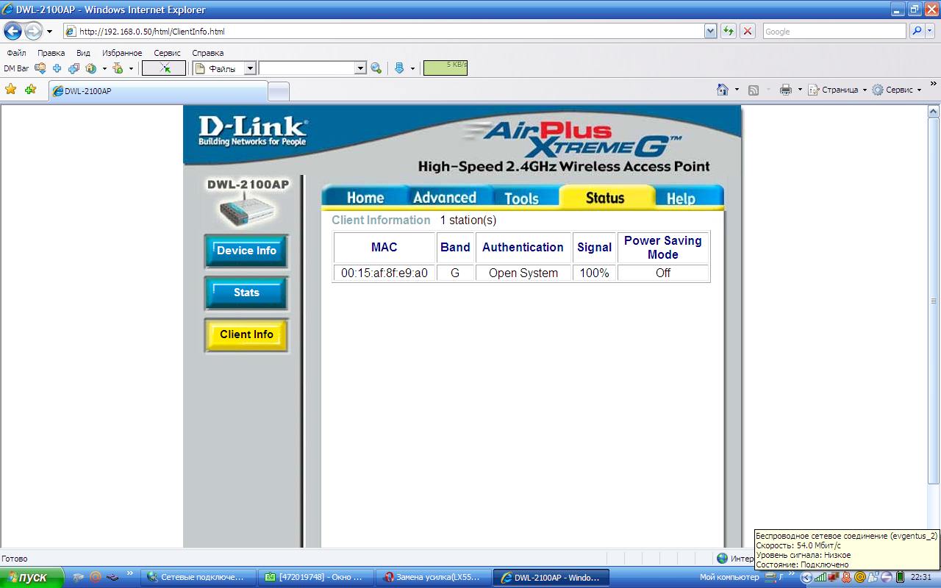Open the Правка menu
The image size is (941, 588).
(51, 53)
